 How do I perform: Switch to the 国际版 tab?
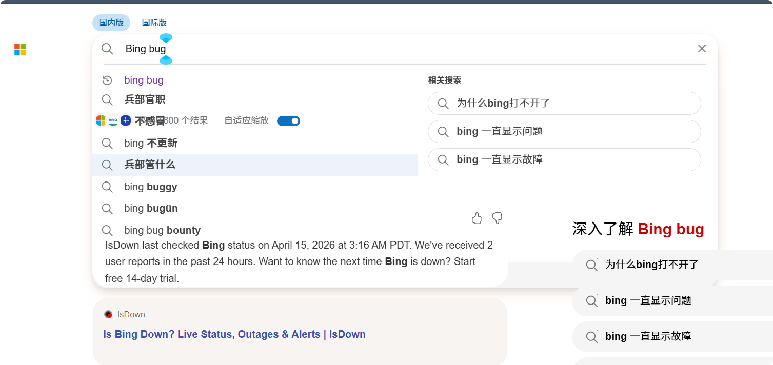(x=154, y=23)
